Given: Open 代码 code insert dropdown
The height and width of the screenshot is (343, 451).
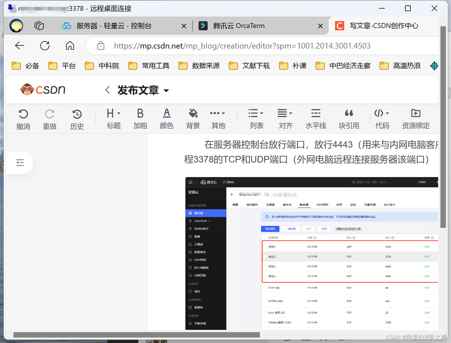Looking at the screenshot, I should pyautogui.click(x=382, y=119).
